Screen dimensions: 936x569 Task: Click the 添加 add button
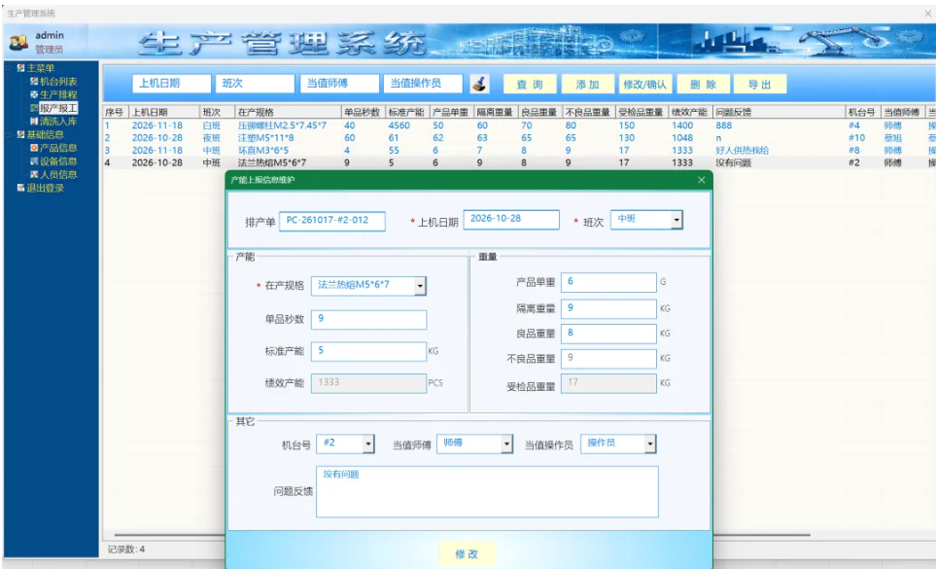pyautogui.click(x=587, y=85)
